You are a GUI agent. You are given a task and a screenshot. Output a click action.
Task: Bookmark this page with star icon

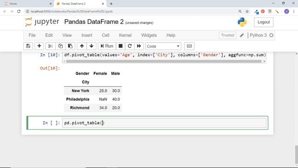coord(247,11)
